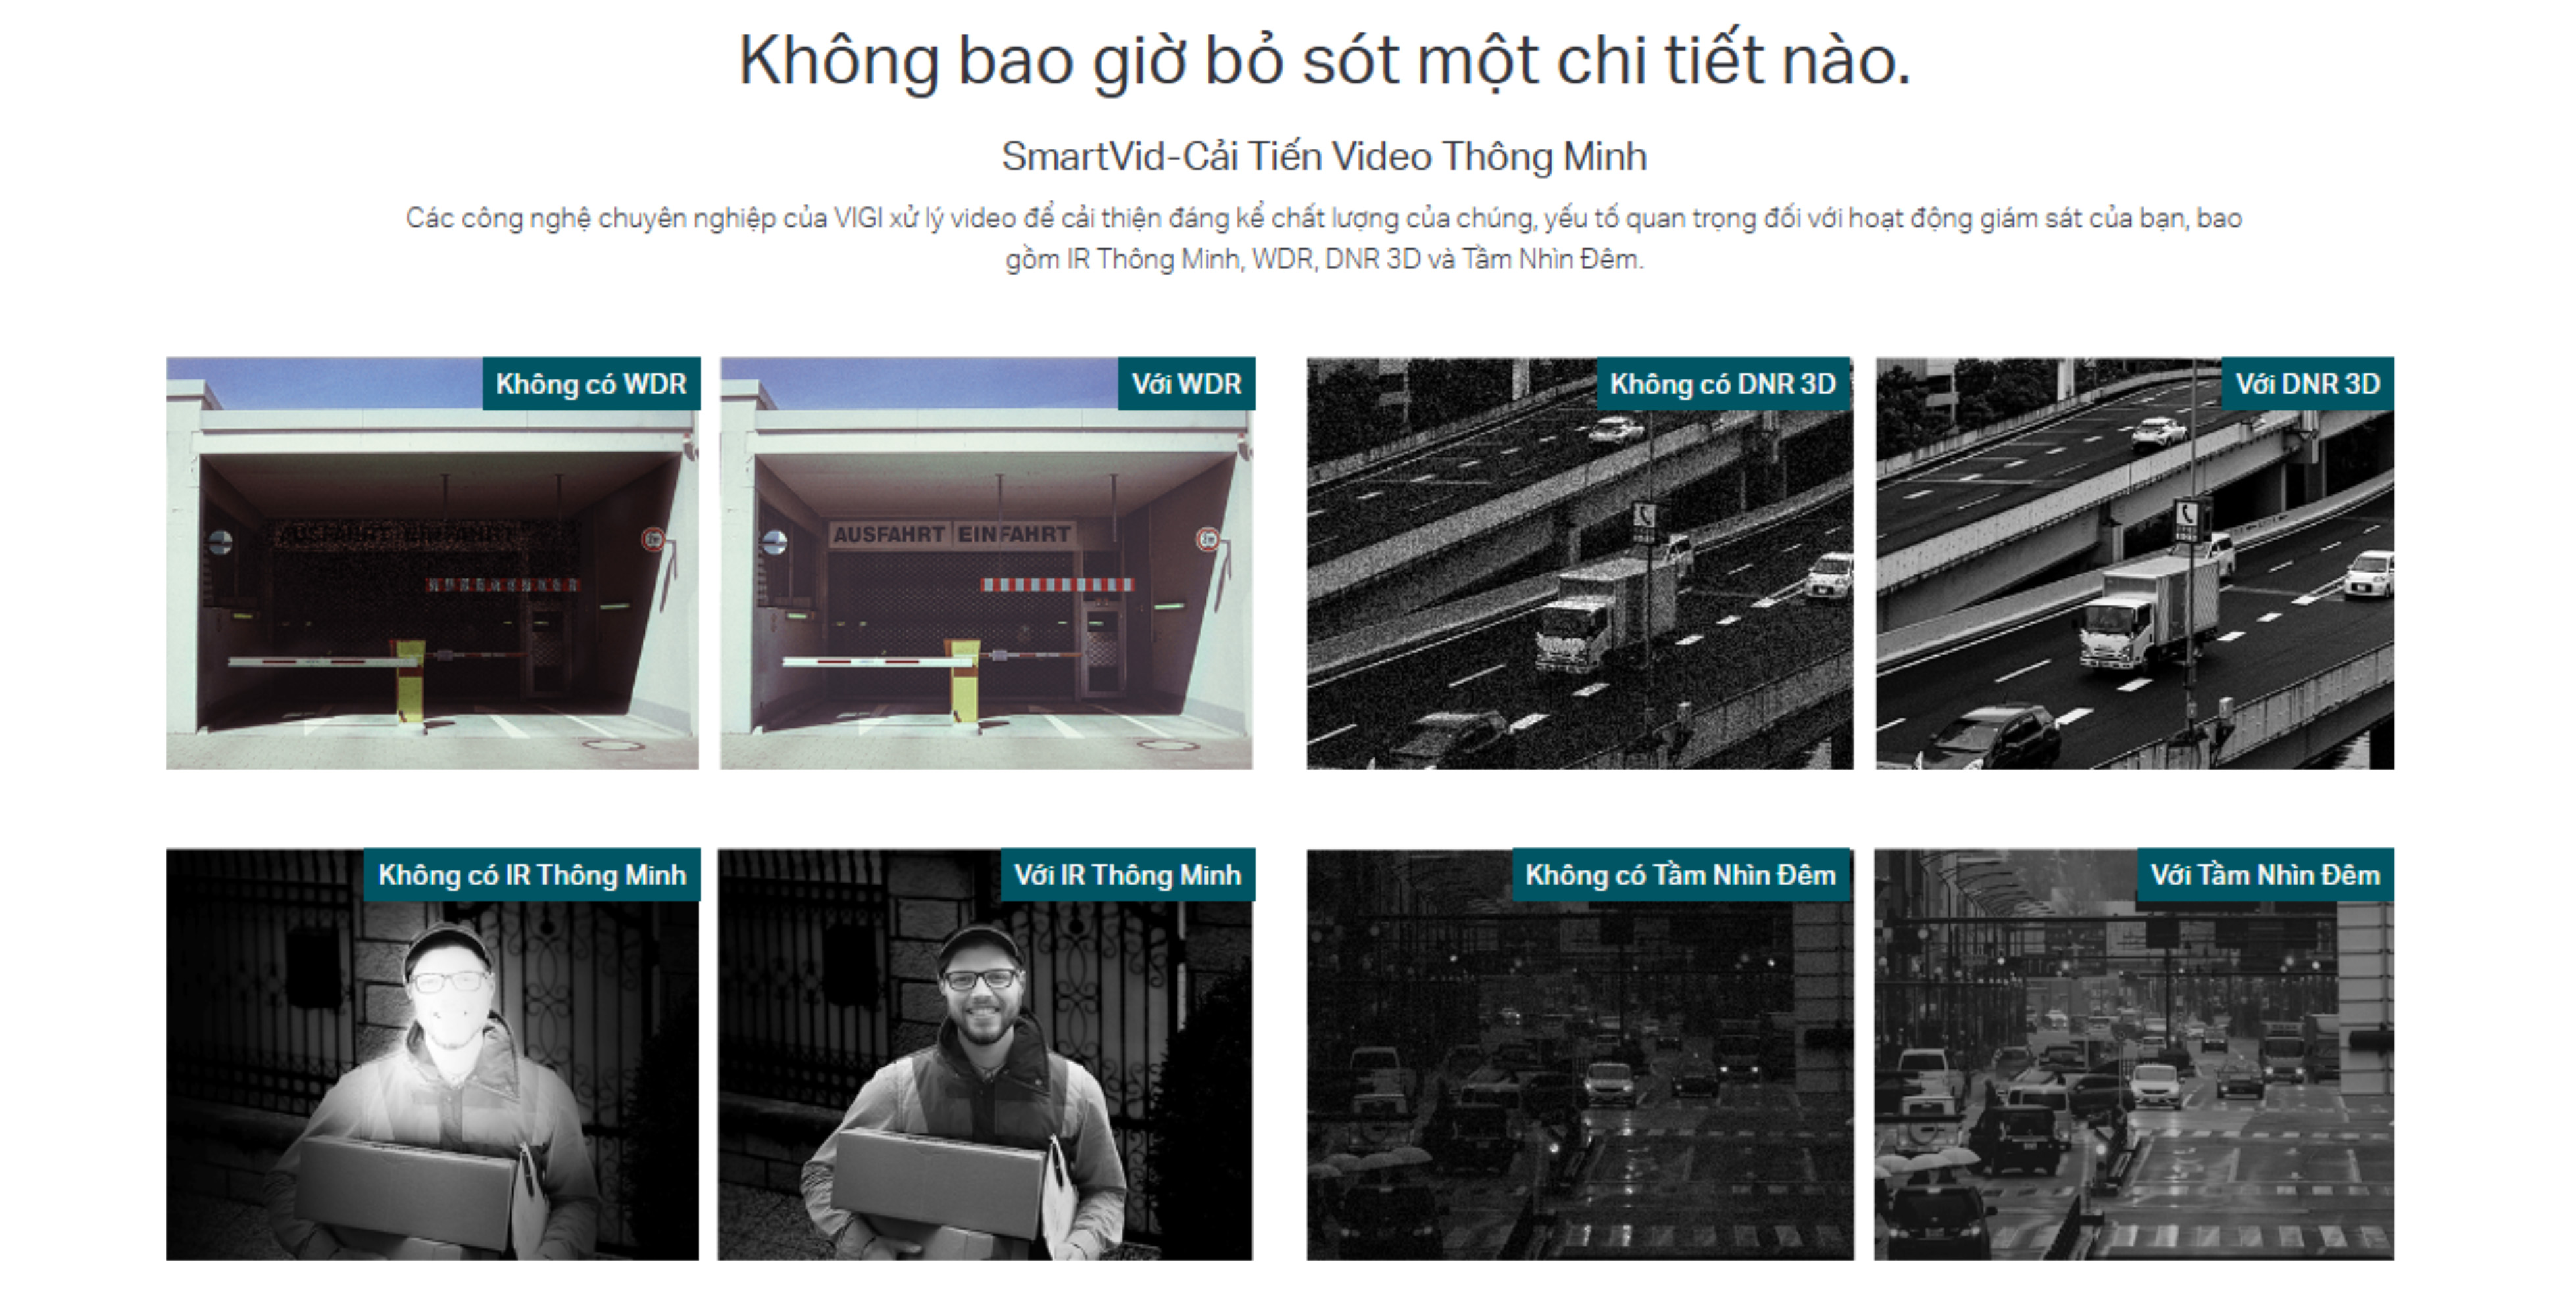Click the 'Với Tầm Nhìn Đêm' label
2576x1312 pixels.
(x=2265, y=876)
